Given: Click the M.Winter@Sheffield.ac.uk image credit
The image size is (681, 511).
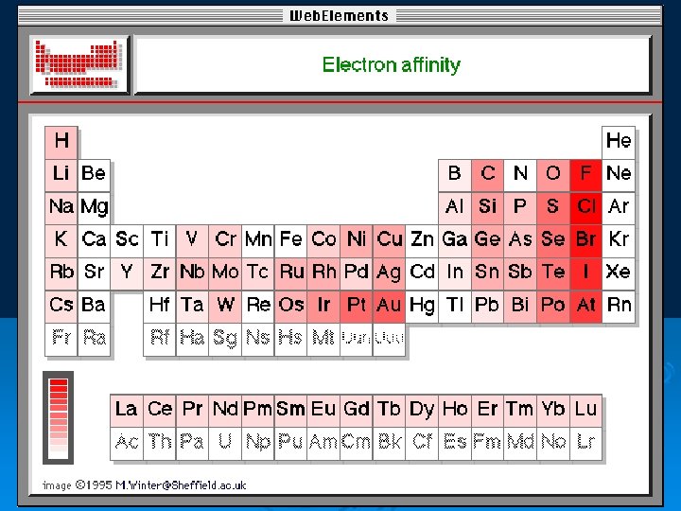Looking at the screenshot, I should tap(144, 485).
